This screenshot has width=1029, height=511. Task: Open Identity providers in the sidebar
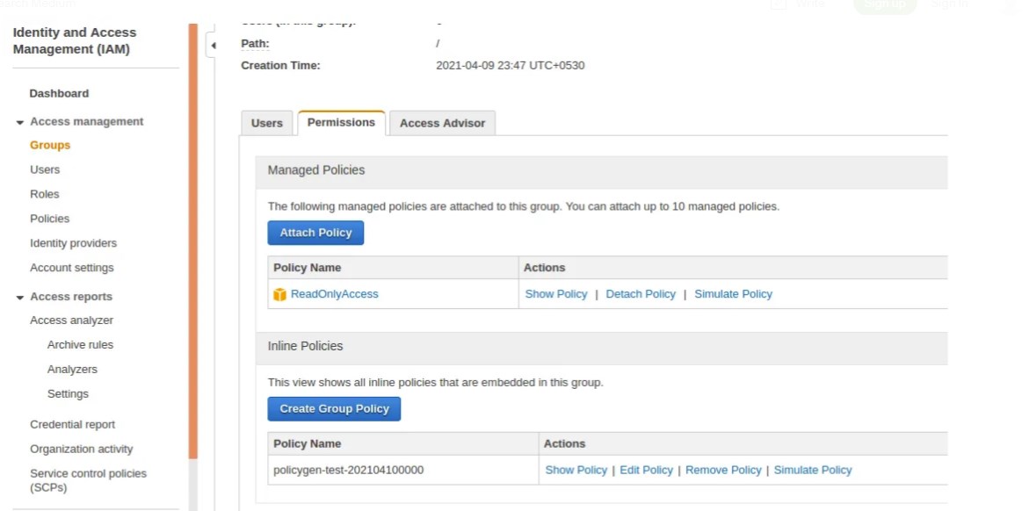(x=73, y=243)
